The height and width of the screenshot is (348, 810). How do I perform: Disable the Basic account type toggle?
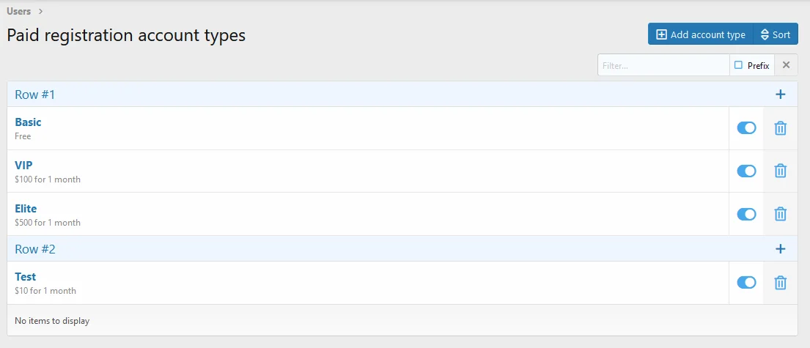(746, 128)
